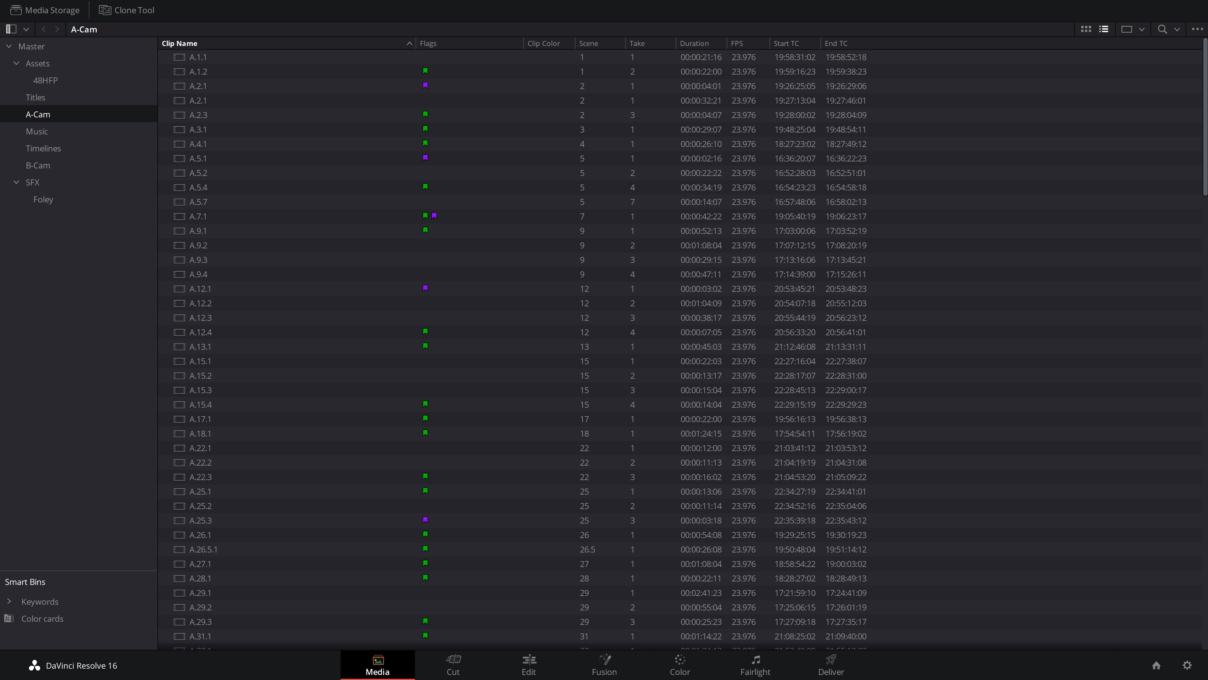Select clip A.9.2 in the list
The width and height of the screenshot is (1208, 680).
coord(198,245)
